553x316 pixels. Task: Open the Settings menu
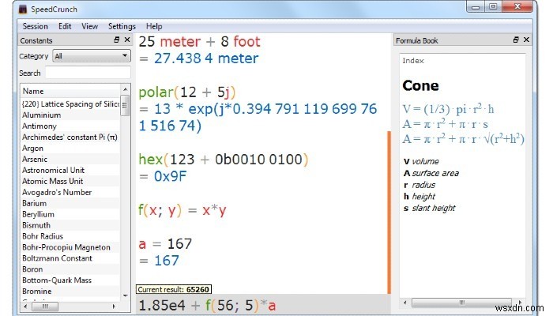122,26
